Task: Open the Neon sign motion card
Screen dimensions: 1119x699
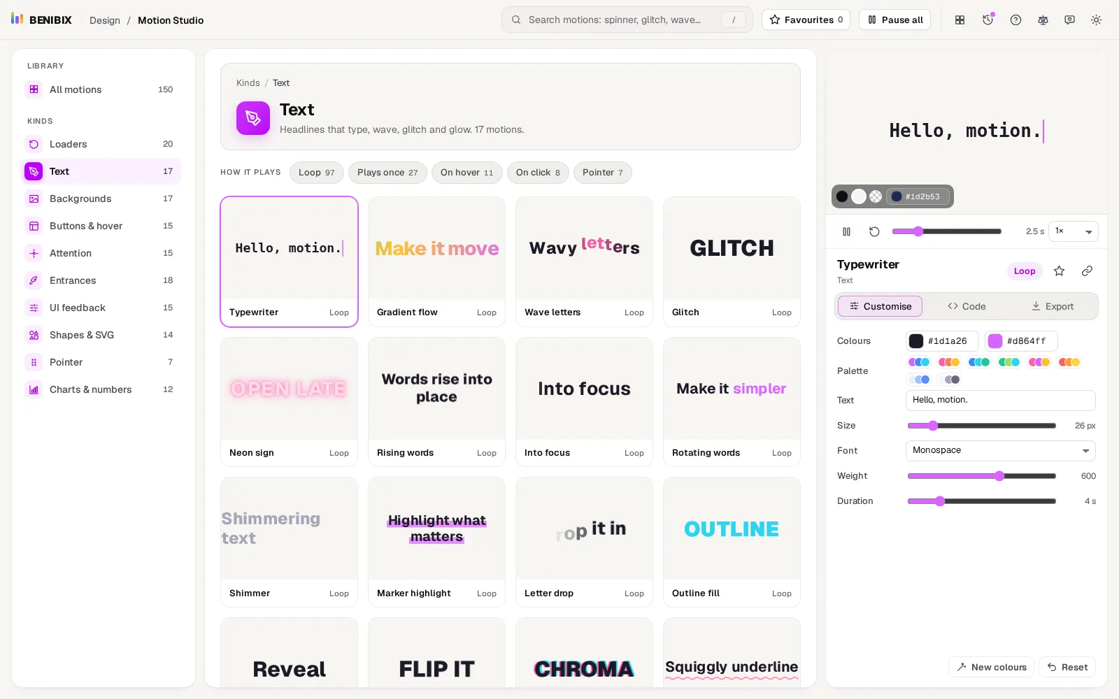Action: [289, 402]
